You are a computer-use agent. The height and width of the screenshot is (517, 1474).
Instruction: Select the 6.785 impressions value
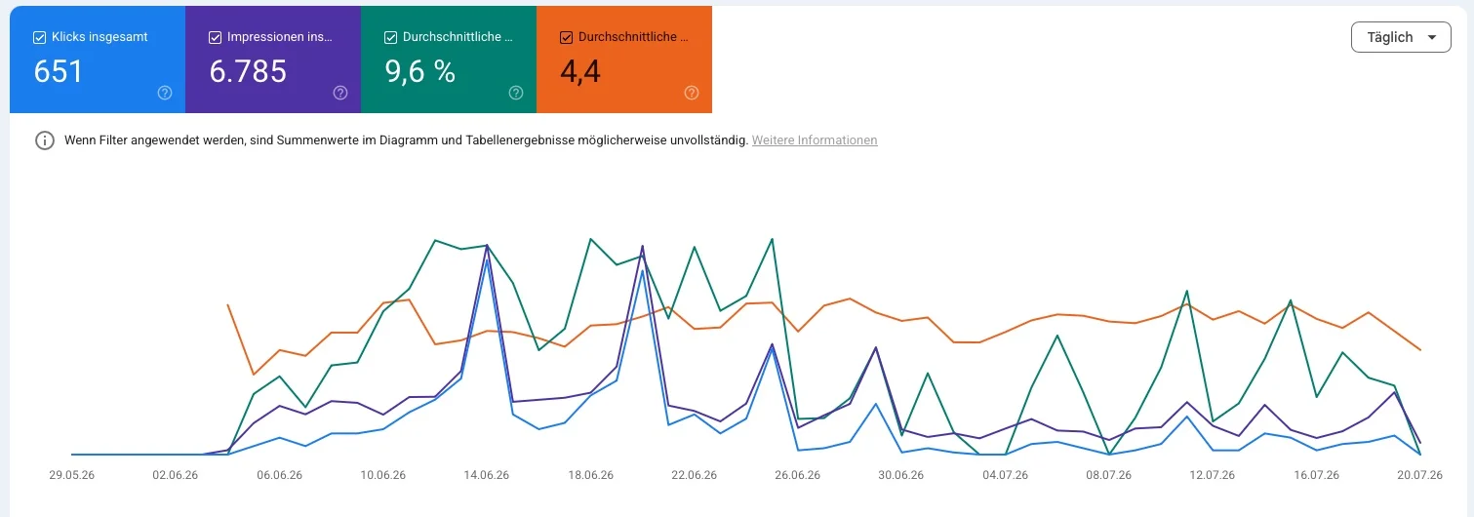[x=248, y=71]
